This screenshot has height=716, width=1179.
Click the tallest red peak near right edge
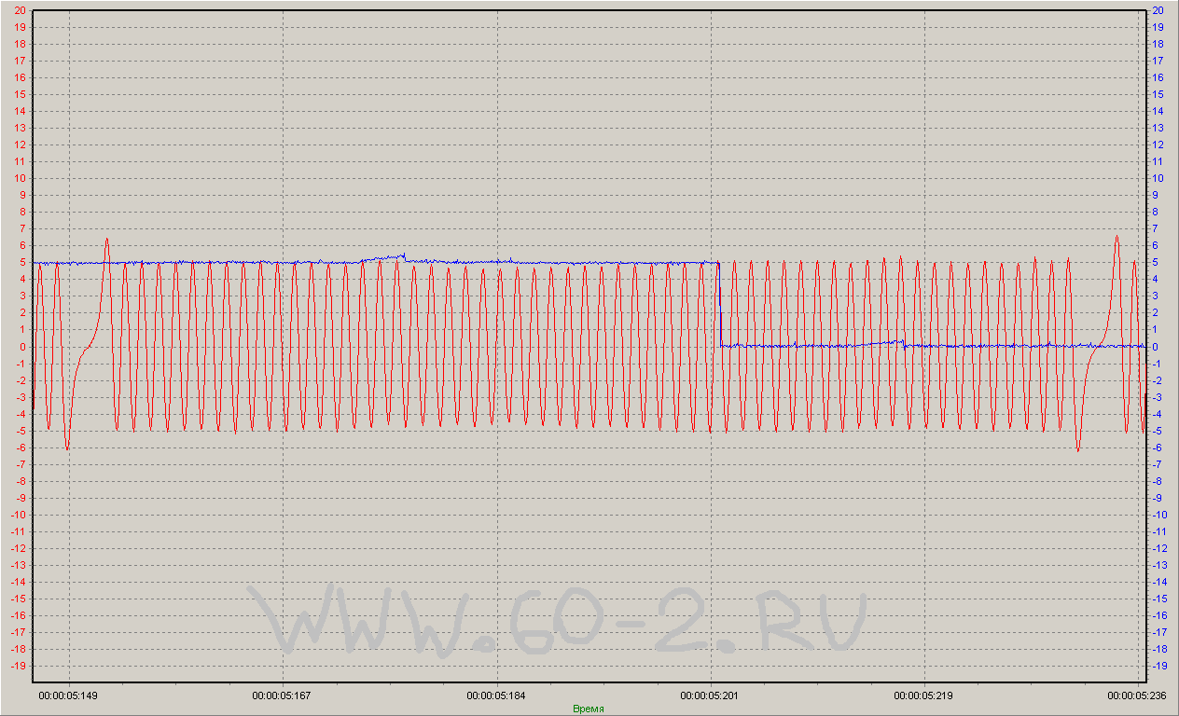[x=1117, y=238]
